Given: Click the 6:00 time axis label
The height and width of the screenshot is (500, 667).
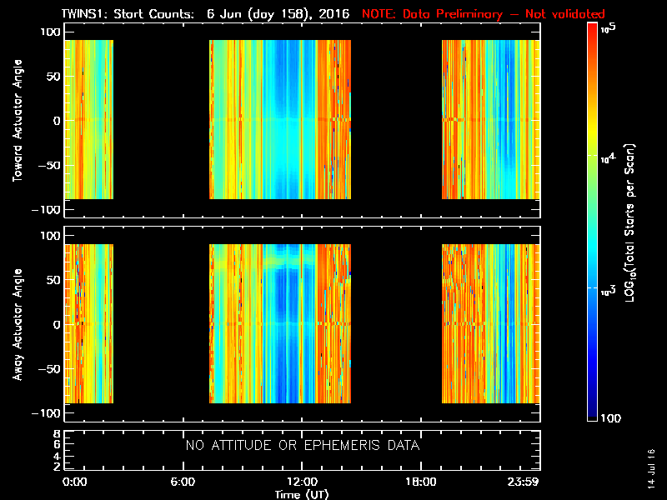Looking at the screenshot, I should [x=183, y=482].
